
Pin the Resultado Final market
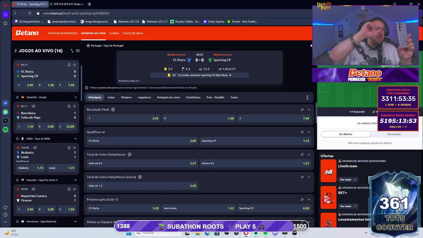302,109
